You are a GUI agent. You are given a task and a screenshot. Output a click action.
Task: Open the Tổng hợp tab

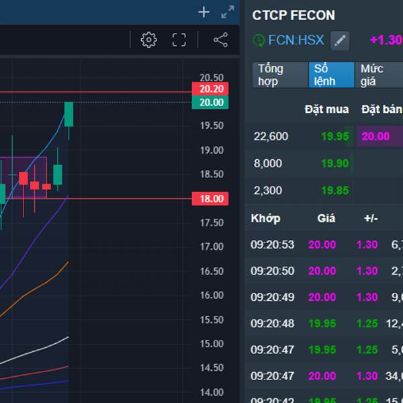click(x=280, y=75)
